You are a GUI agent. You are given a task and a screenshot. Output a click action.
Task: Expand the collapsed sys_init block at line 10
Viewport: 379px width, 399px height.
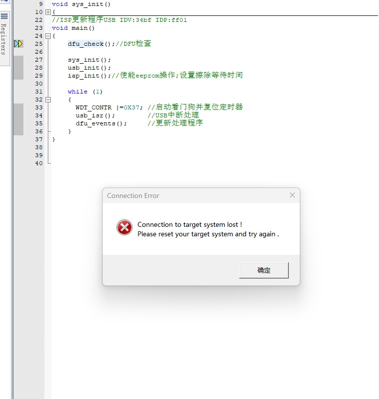48,12
